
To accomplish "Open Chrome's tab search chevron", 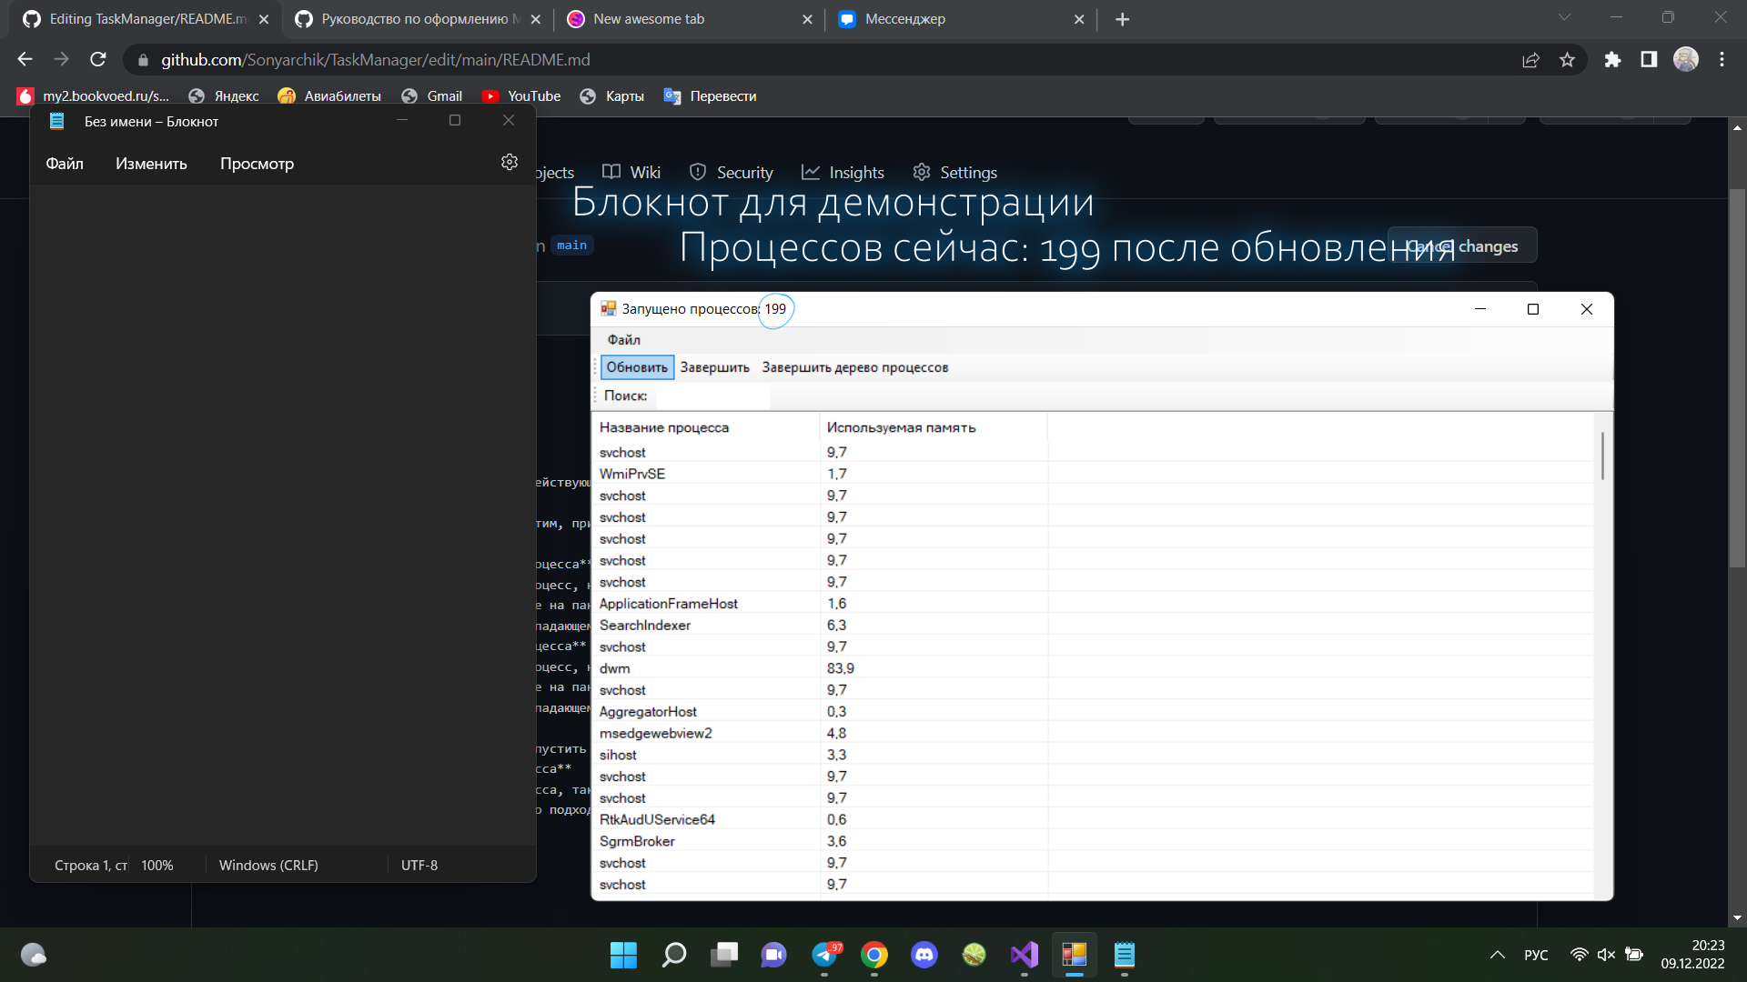I will tap(1564, 16).
